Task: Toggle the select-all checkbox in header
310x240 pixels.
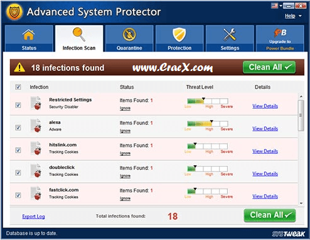Action: [18, 87]
